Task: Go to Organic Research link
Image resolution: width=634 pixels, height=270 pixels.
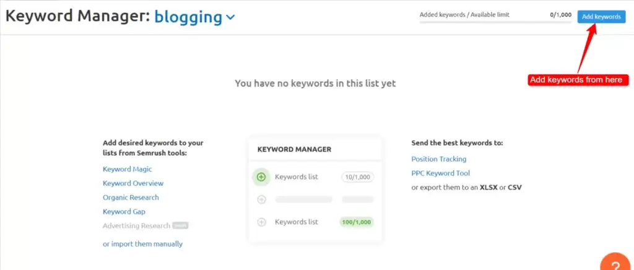Action: click(x=131, y=197)
